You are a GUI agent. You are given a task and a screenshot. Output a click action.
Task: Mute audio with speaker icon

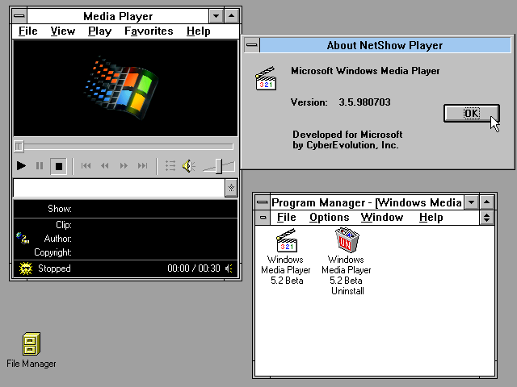coord(189,166)
